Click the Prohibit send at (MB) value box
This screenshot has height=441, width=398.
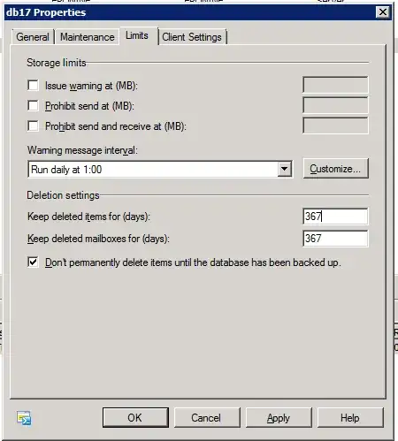[335, 105]
